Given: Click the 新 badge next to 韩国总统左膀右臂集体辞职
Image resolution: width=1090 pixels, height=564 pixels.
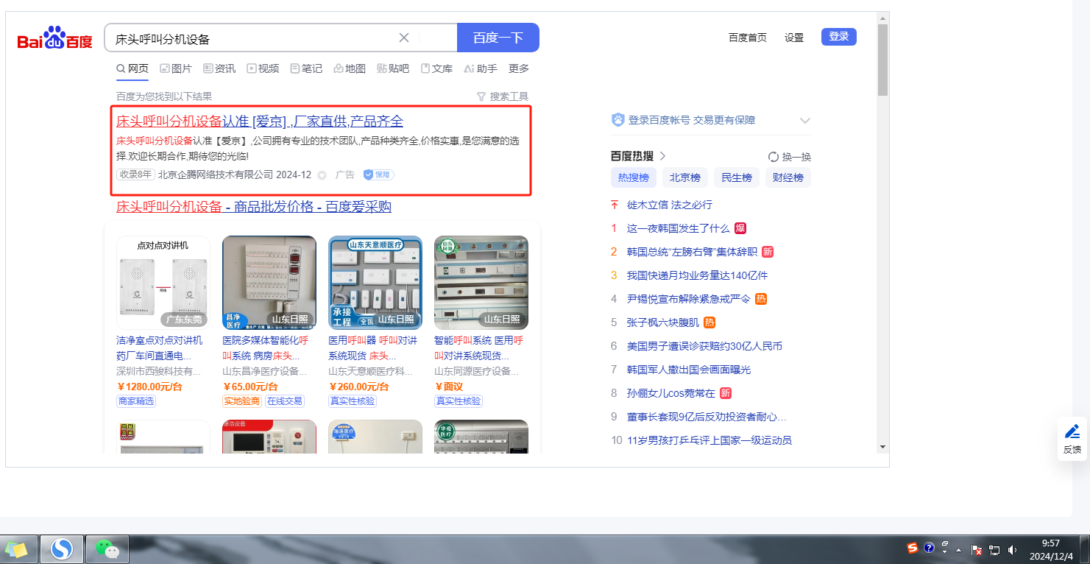Looking at the screenshot, I should (768, 252).
